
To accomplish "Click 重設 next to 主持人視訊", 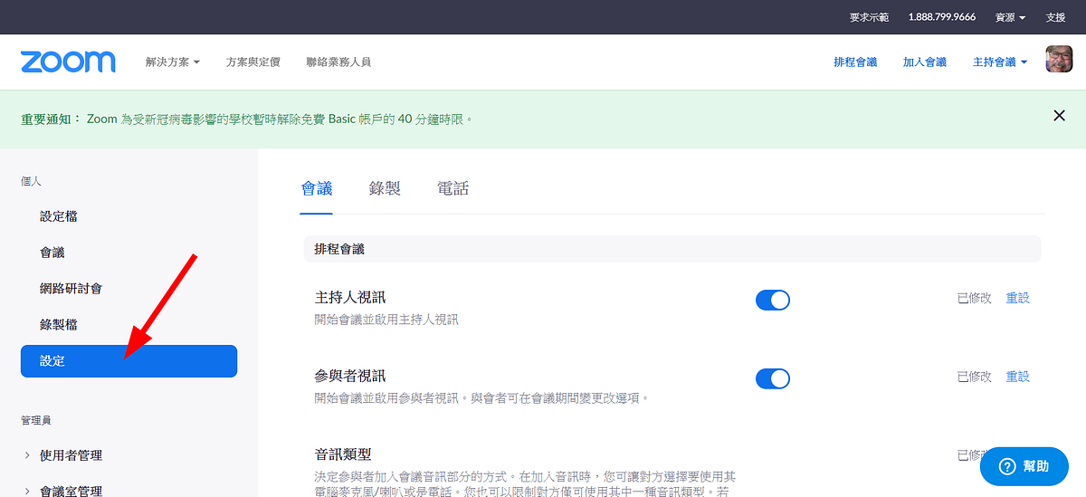I will pyautogui.click(x=1018, y=298).
